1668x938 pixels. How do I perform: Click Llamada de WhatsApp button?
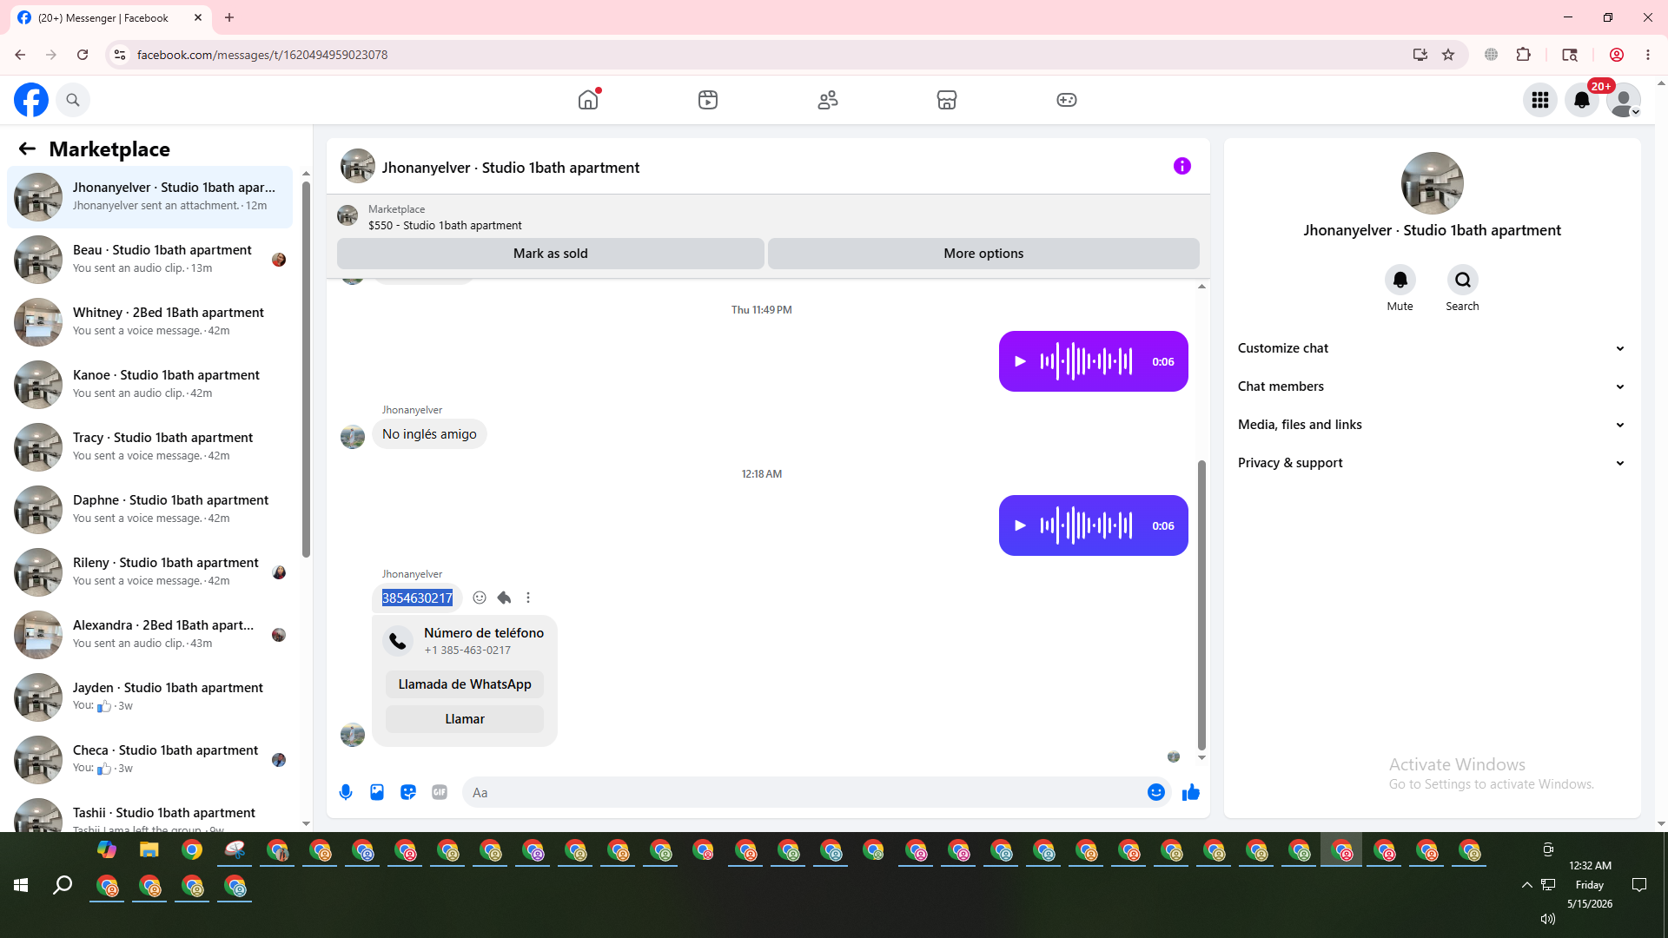pos(465,684)
